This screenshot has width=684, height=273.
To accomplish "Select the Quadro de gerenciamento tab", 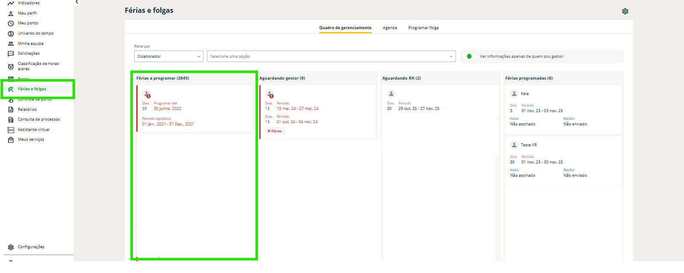I will tap(345, 28).
